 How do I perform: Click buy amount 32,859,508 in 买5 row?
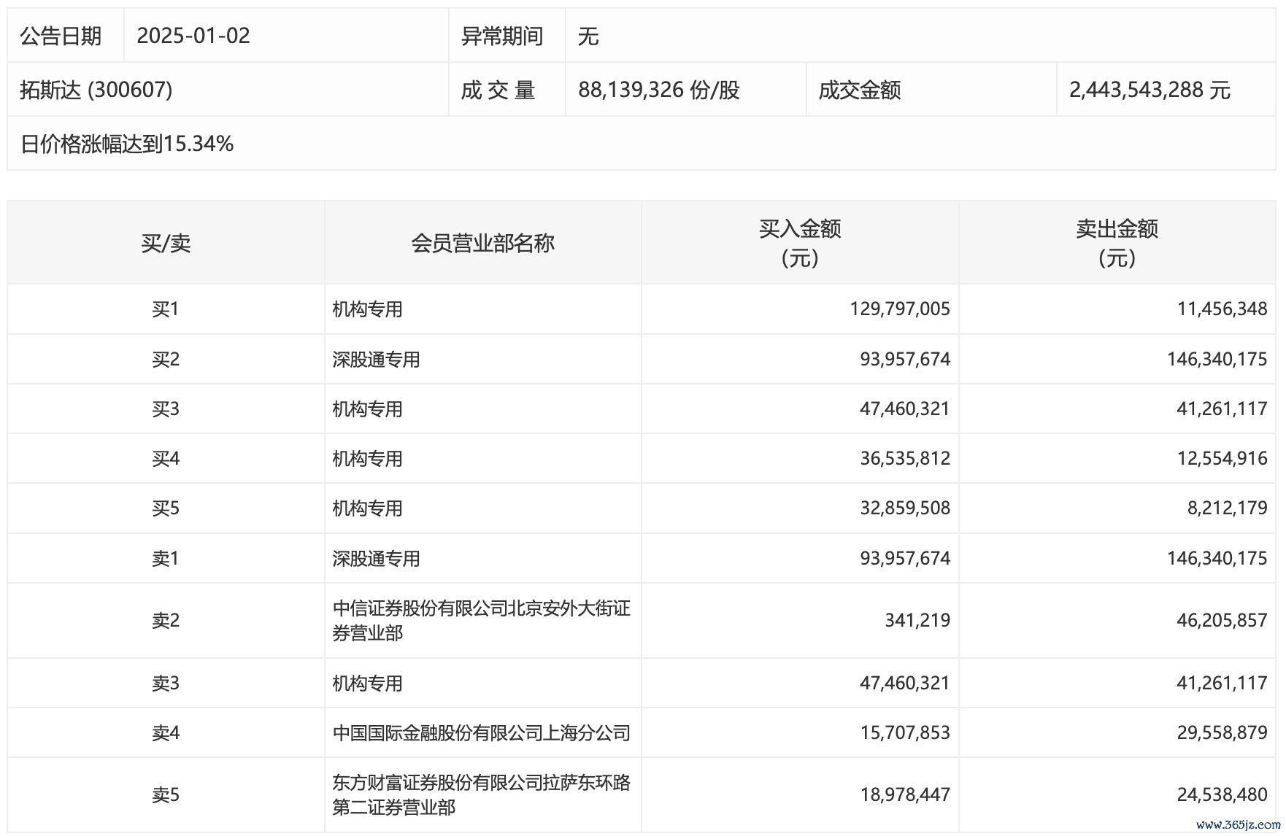(x=904, y=508)
